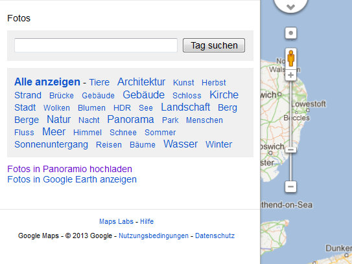The width and height of the screenshot is (352, 264).
Task: Show photos tagged Wasser
Action: point(180,144)
